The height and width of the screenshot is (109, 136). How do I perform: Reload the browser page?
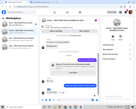point(10,7)
